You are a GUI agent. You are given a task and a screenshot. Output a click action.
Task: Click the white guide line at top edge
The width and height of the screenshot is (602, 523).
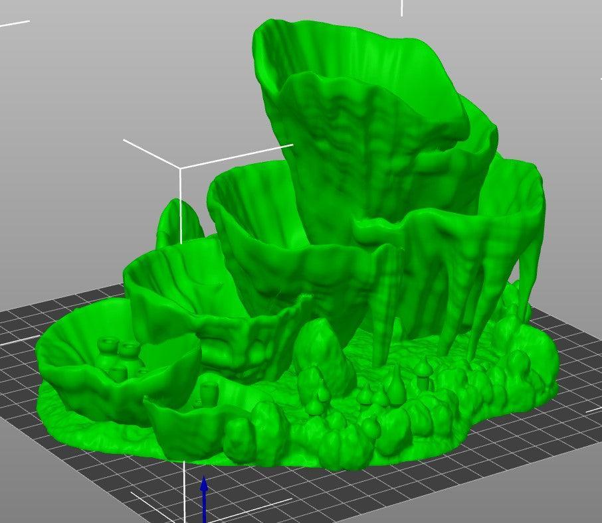pos(402,8)
